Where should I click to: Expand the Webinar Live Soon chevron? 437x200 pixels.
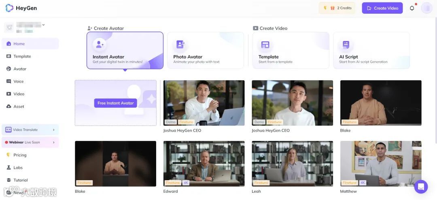click(x=54, y=142)
